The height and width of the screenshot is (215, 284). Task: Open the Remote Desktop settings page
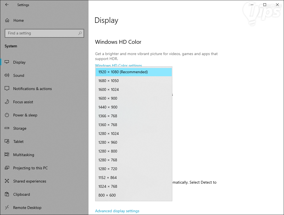coord(27,208)
